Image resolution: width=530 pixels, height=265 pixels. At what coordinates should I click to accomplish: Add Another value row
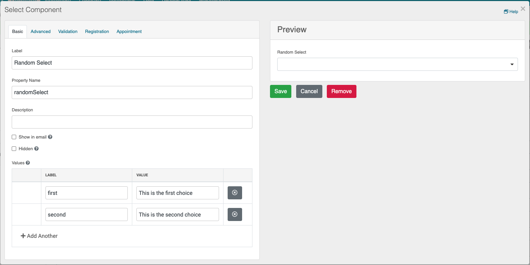tap(39, 236)
